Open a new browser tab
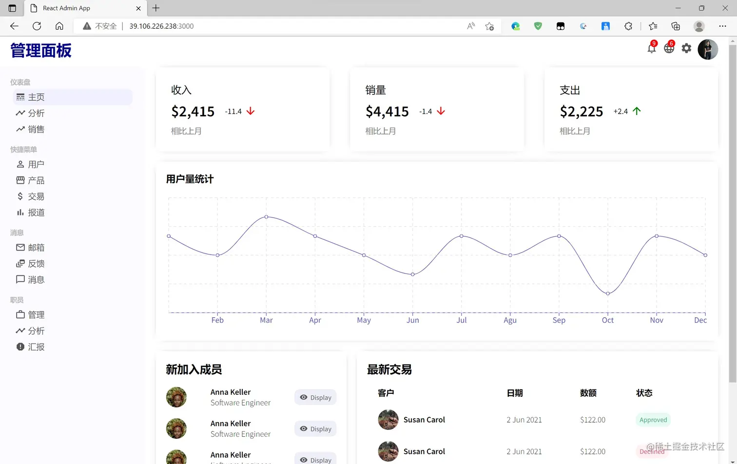This screenshot has width=737, height=464. click(156, 8)
